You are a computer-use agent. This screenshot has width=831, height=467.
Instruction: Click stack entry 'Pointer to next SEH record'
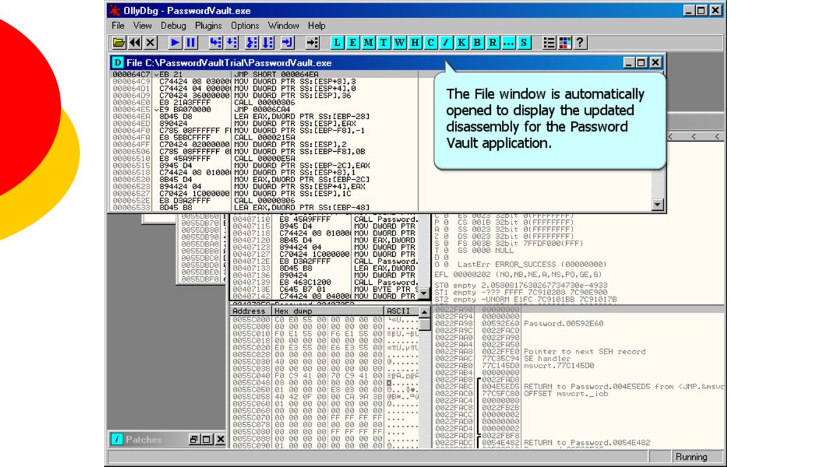584,352
